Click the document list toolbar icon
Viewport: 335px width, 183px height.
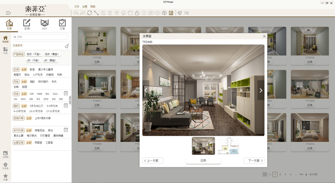103,13
